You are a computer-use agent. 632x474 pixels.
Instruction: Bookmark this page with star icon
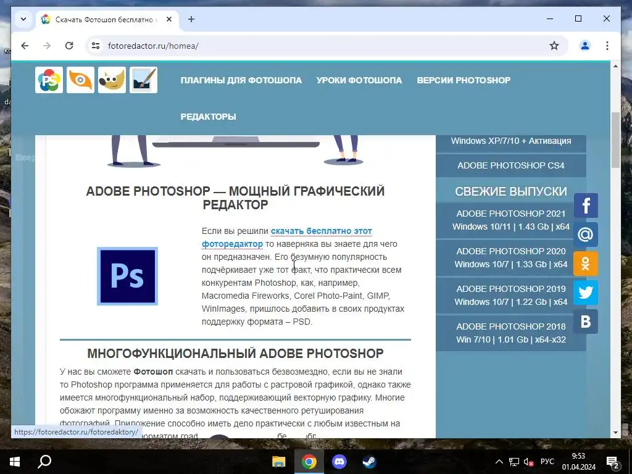tap(554, 46)
